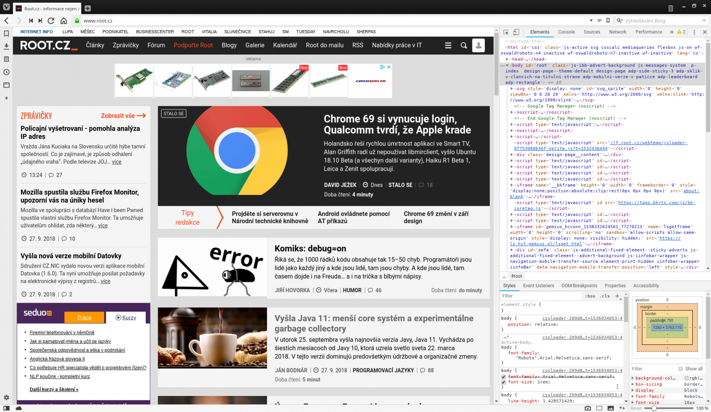Toggle tab tiling in the status bar

coord(599,408)
